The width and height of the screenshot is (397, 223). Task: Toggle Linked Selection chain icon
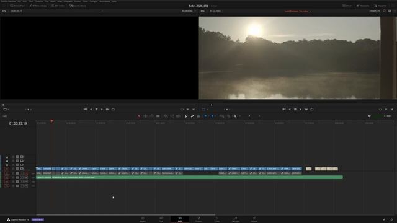pos(192,116)
